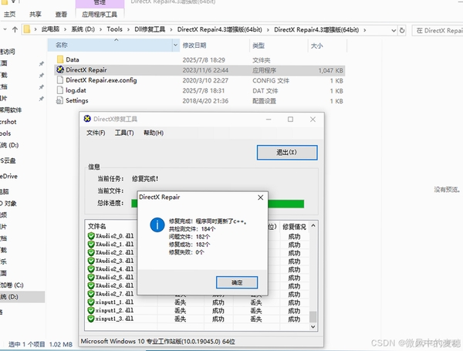Expand the chevron after 此电脑 in the path
The height and width of the screenshot is (351, 463).
coord(65,29)
